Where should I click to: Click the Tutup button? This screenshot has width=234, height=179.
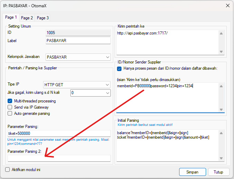(218, 172)
